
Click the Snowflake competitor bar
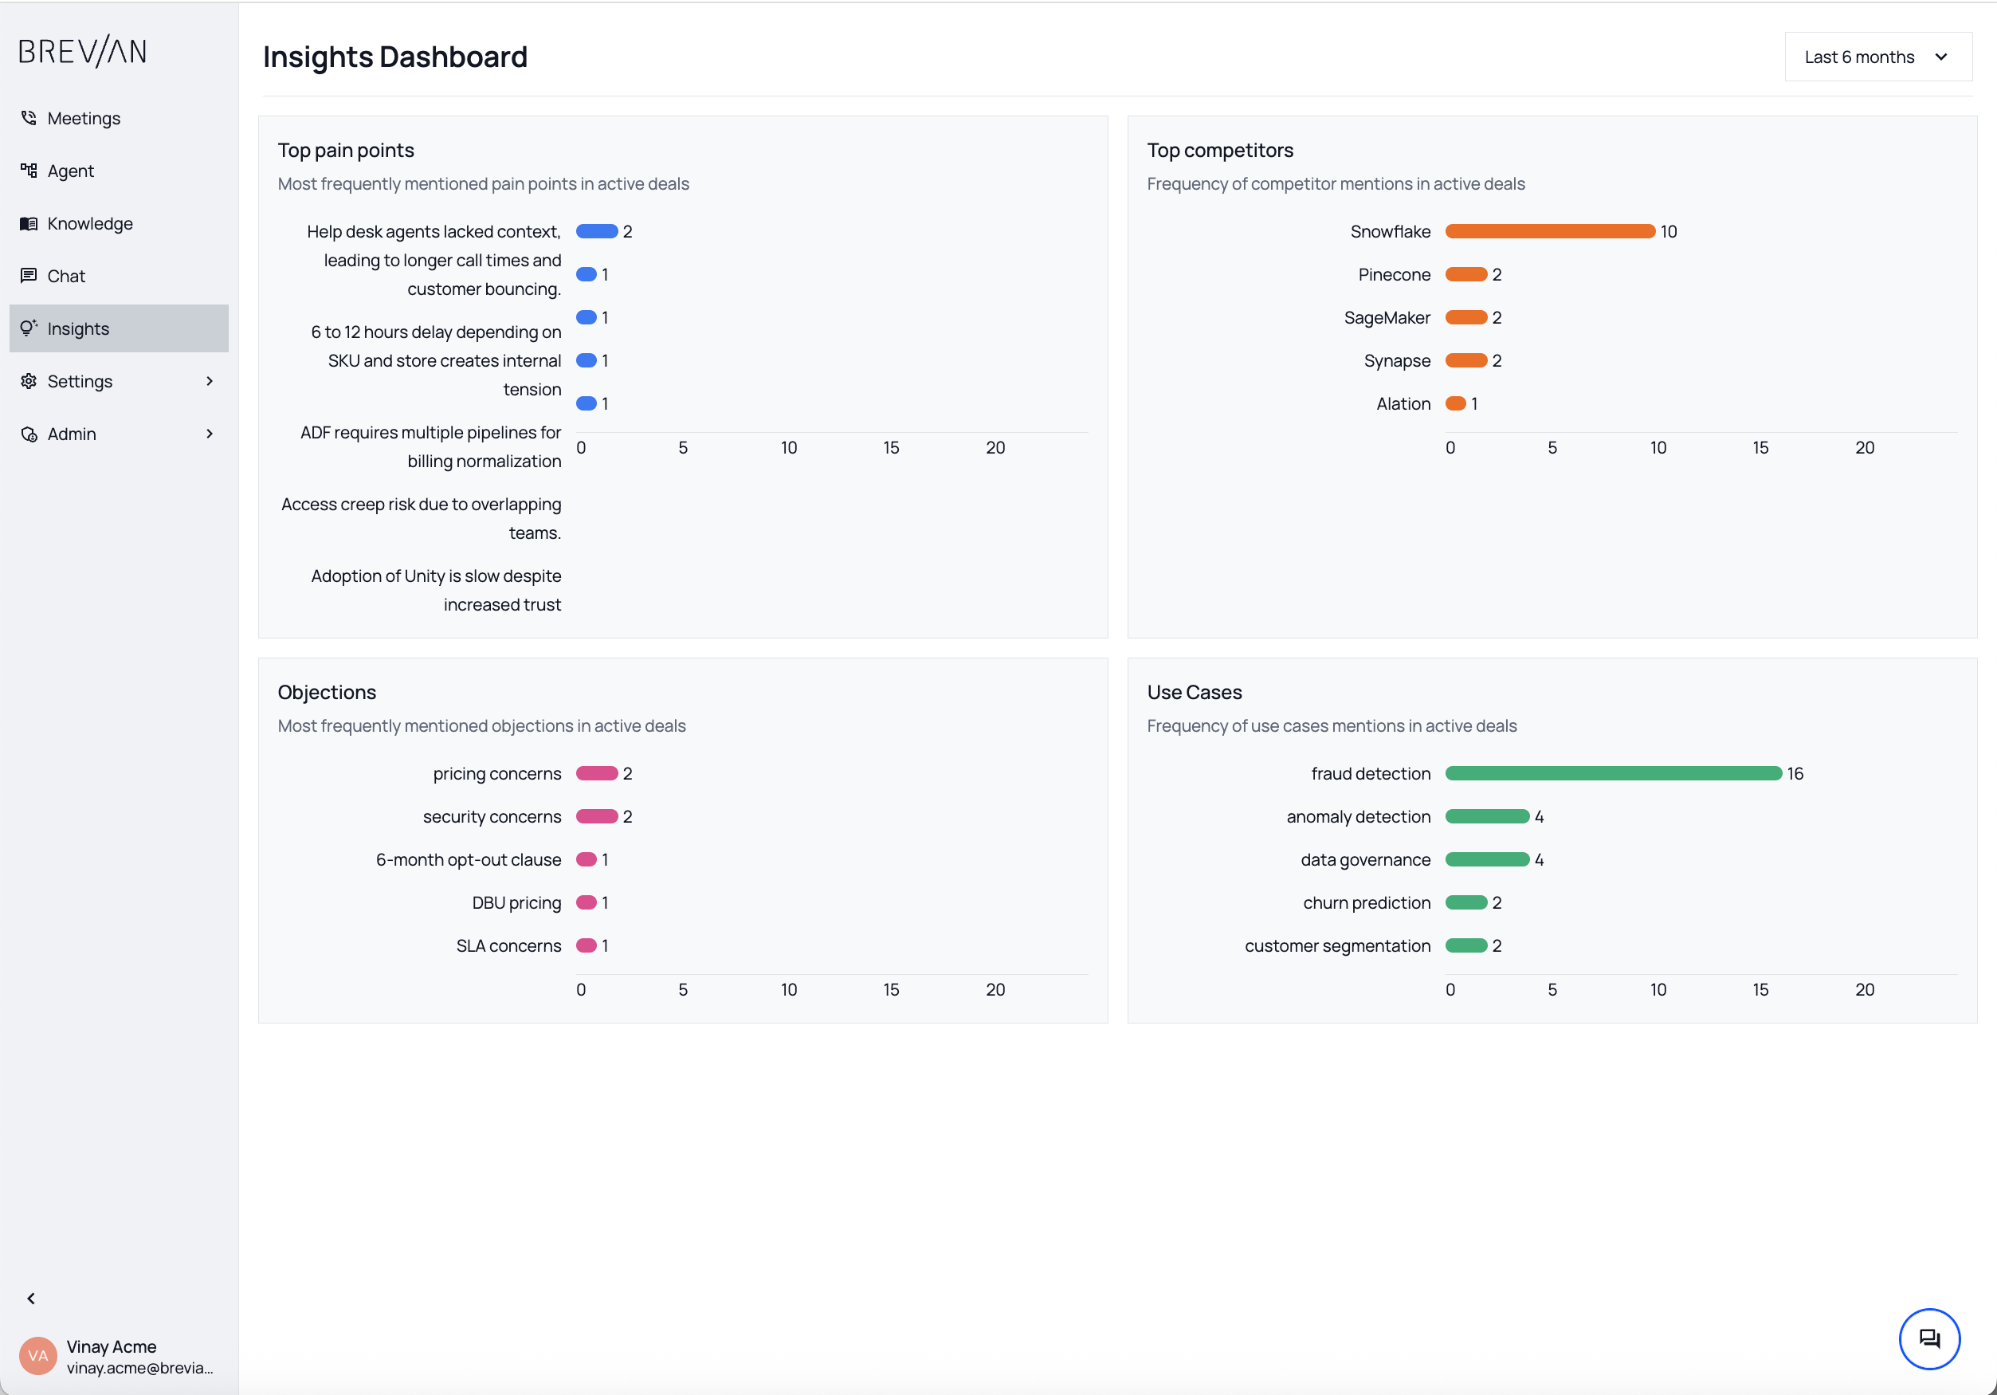click(x=1549, y=231)
